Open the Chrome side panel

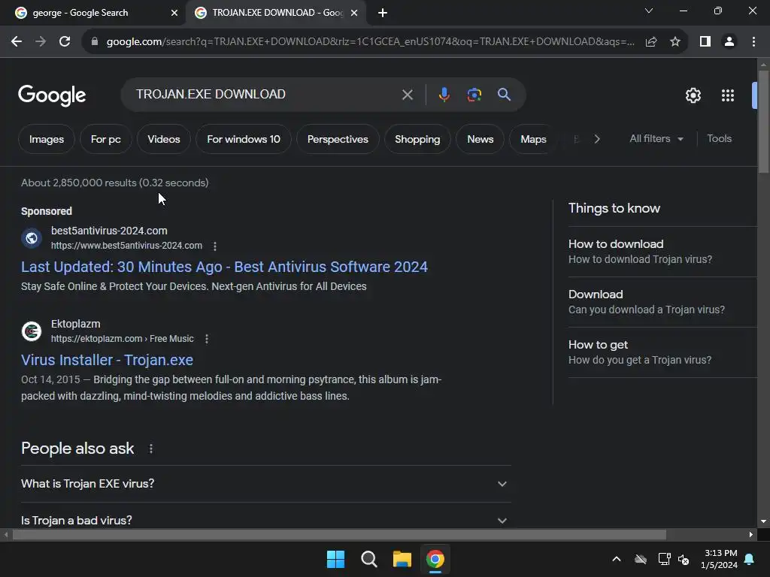tap(705, 42)
